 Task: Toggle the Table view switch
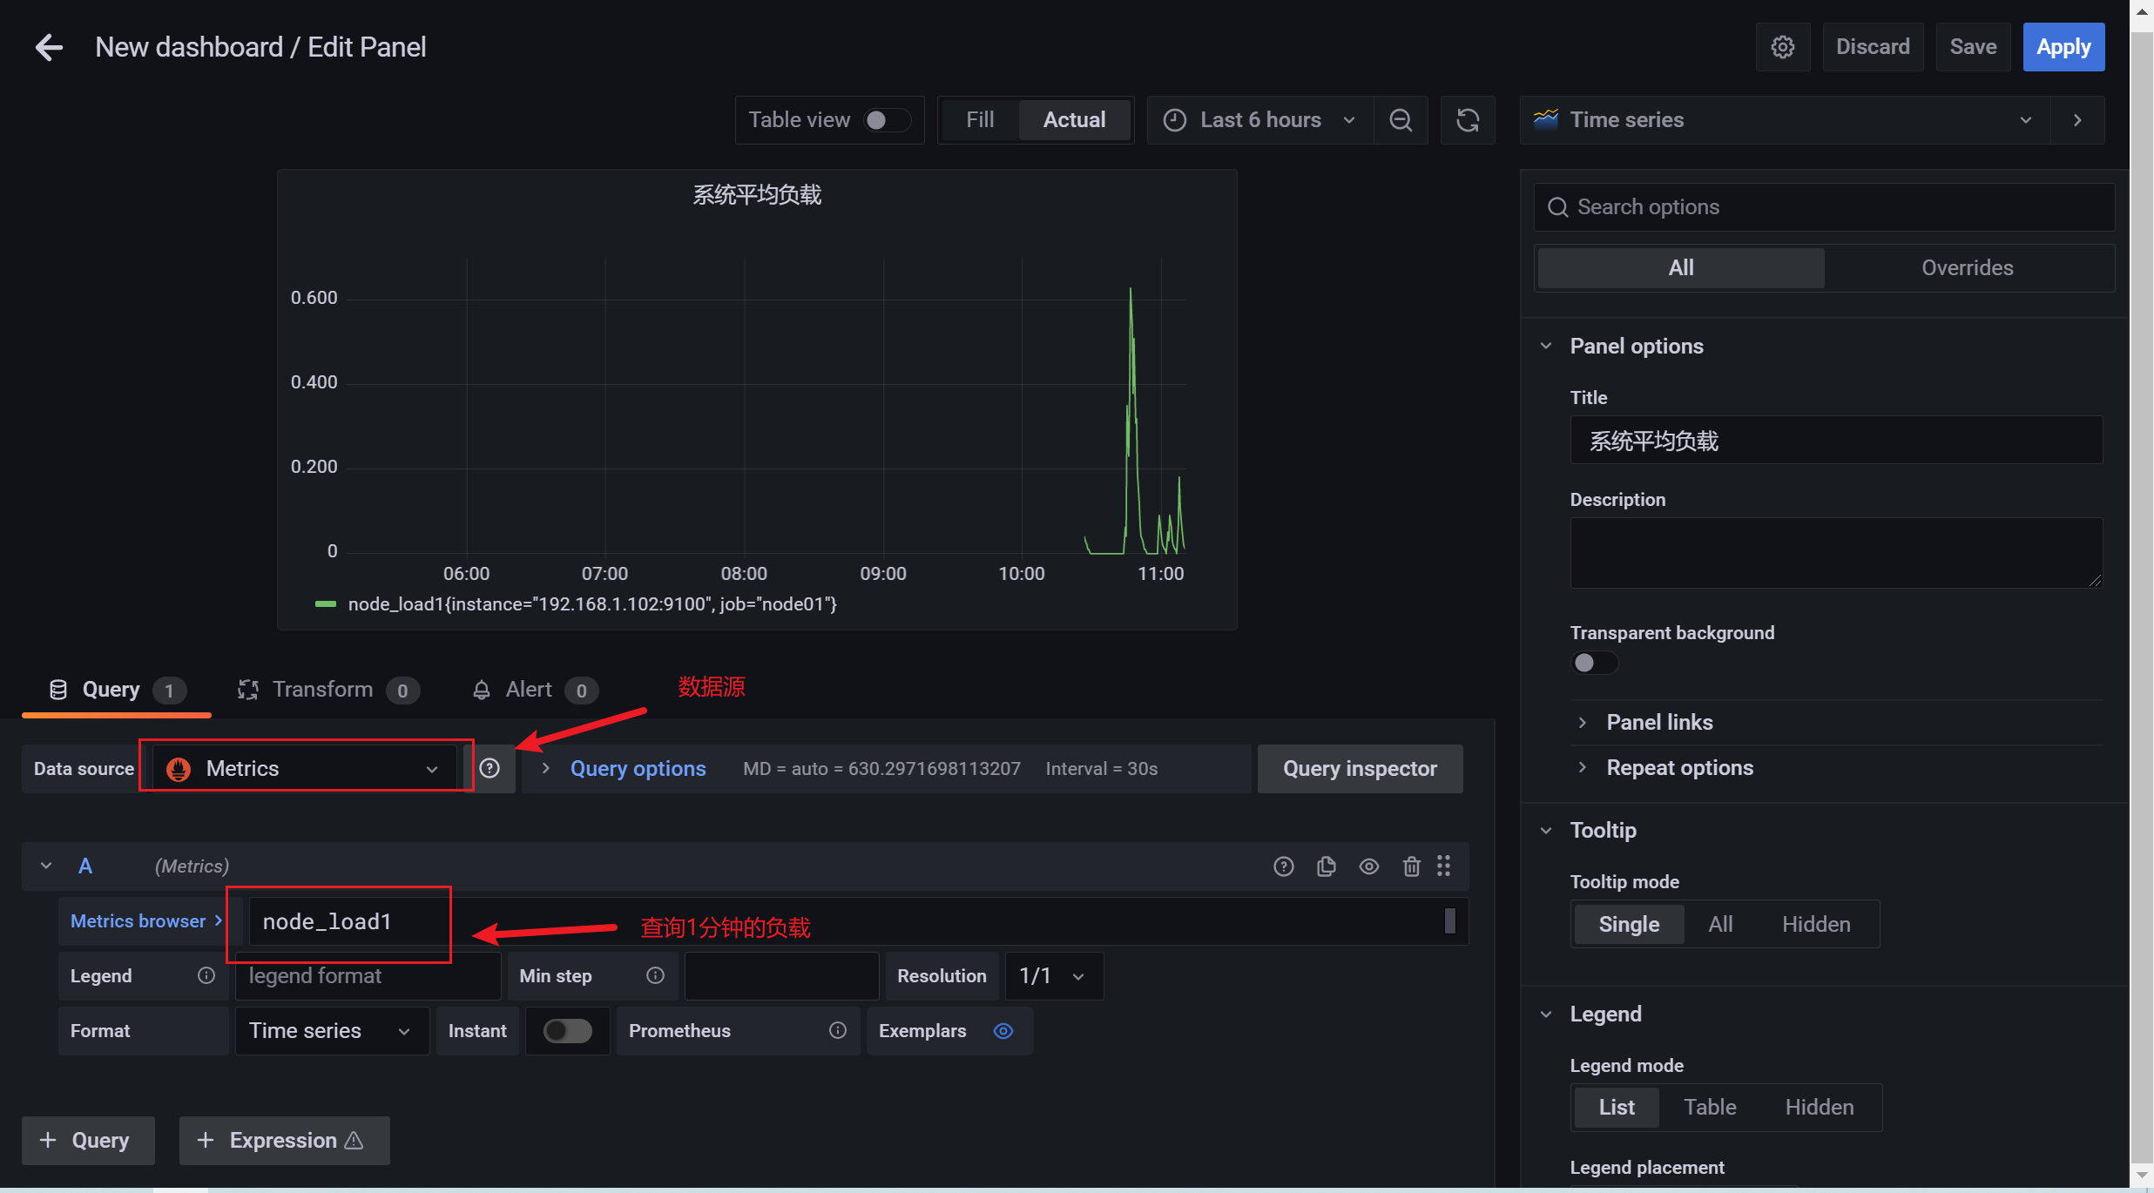(x=887, y=120)
